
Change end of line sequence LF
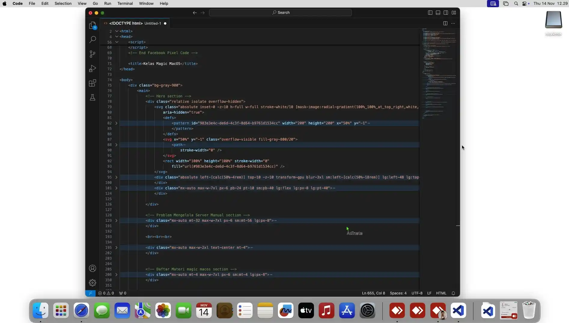429,293
